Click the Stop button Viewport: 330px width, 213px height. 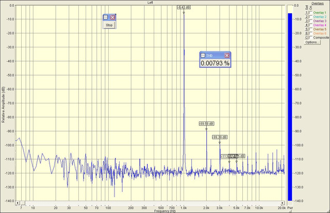pos(109,25)
